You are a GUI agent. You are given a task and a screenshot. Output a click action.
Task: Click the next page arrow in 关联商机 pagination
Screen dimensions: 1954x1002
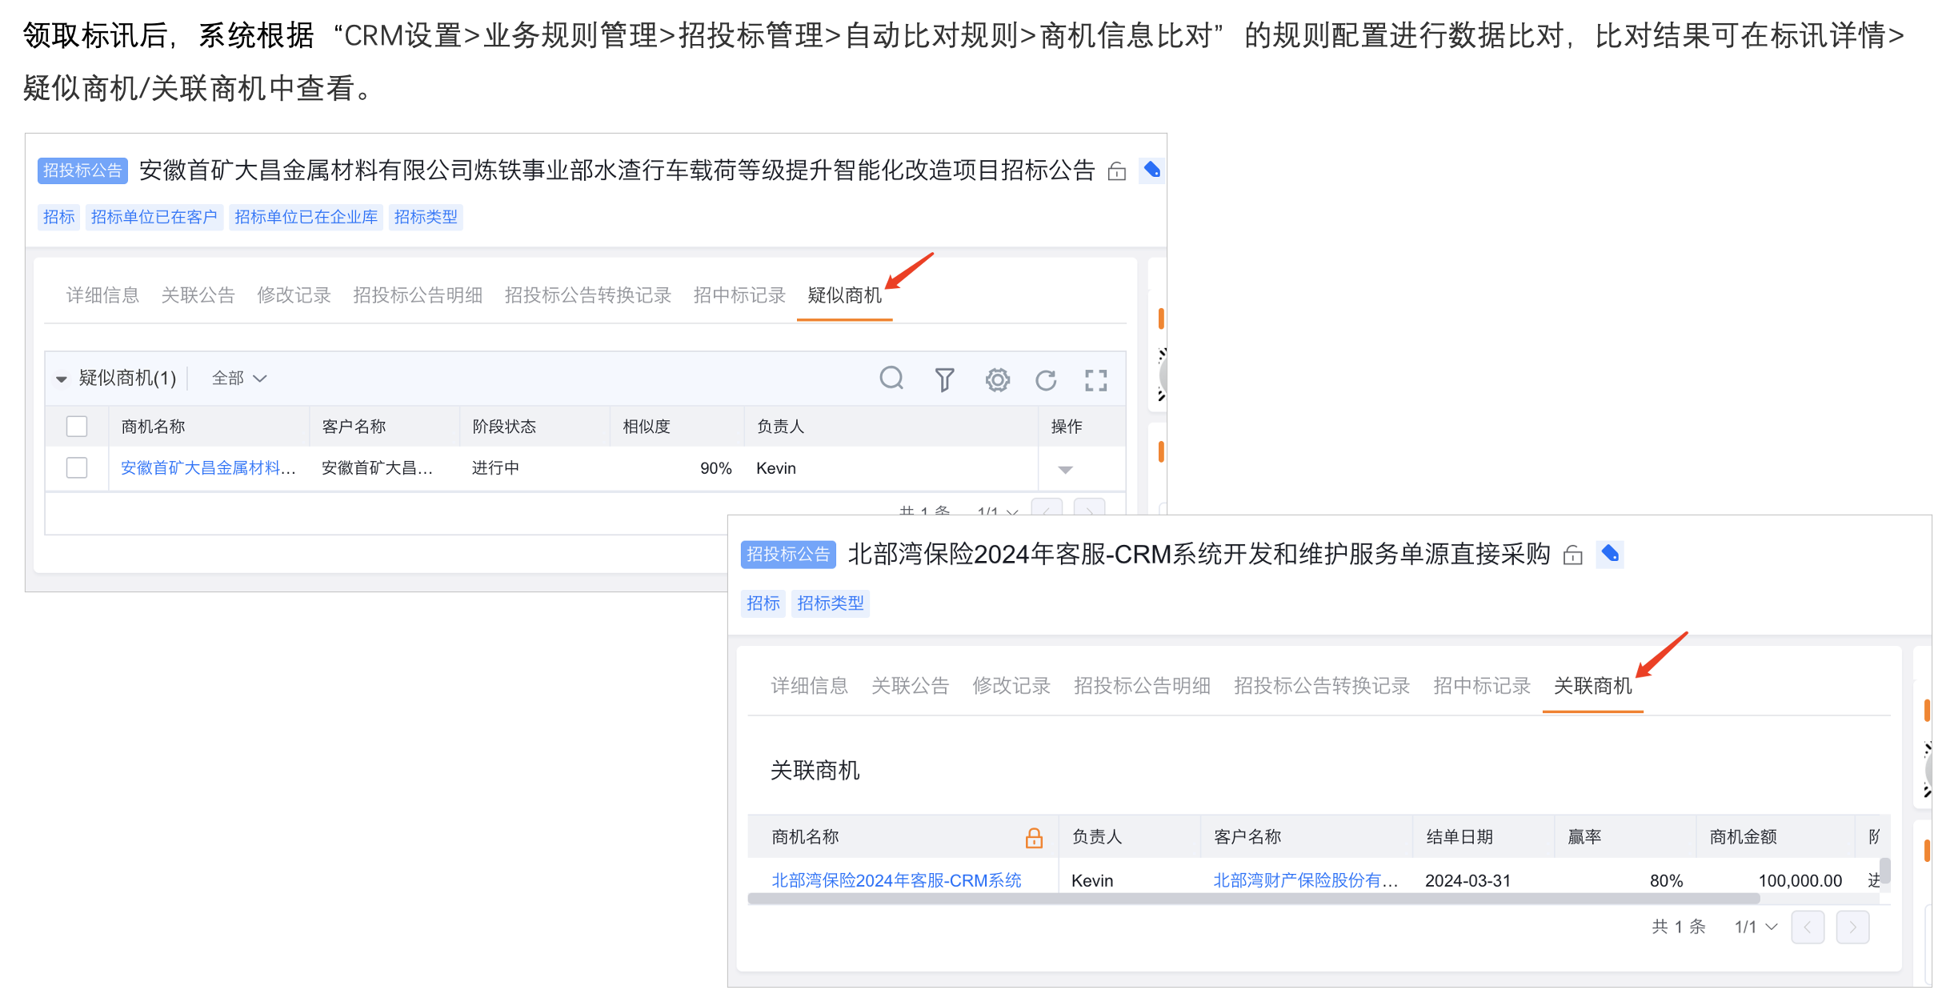1852,926
